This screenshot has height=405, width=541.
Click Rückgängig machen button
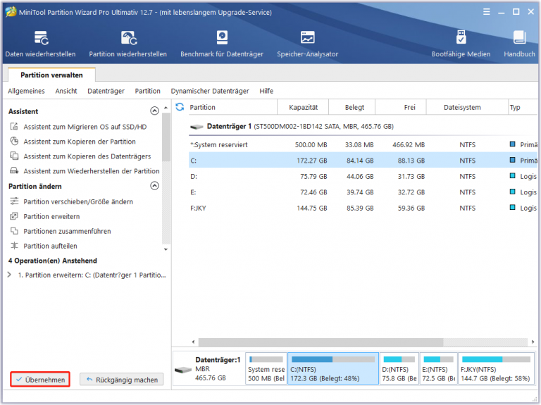coord(121,380)
